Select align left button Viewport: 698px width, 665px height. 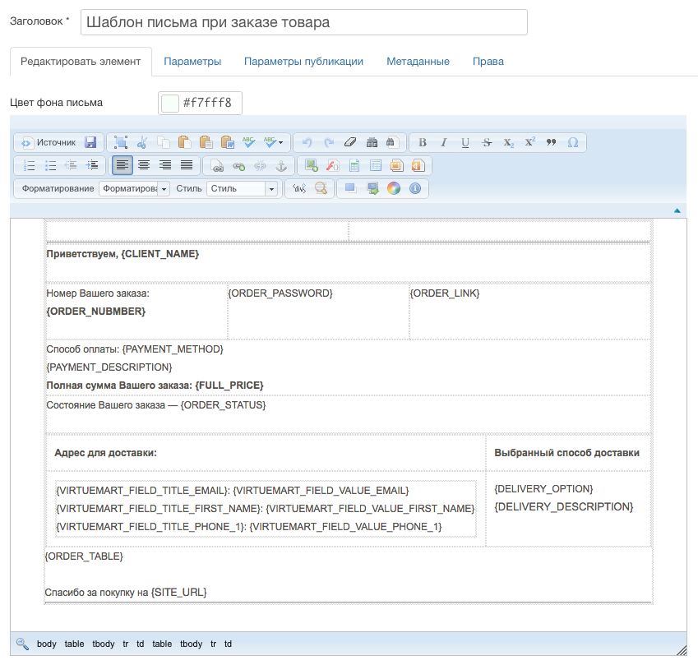(x=122, y=165)
